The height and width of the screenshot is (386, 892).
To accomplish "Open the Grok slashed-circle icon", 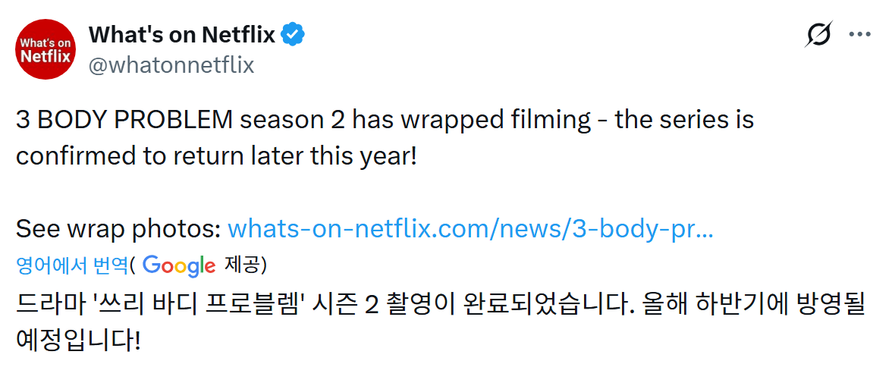I will click(x=818, y=35).
